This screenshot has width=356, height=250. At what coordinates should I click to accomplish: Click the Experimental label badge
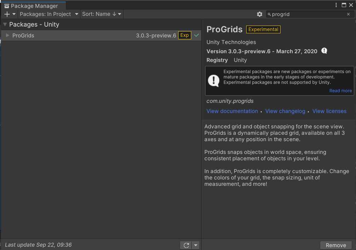[263, 29]
